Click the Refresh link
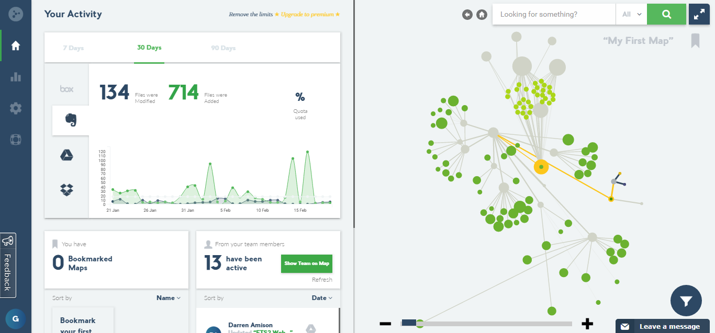Viewport: 715px width, 333px height. click(x=322, y=280)
